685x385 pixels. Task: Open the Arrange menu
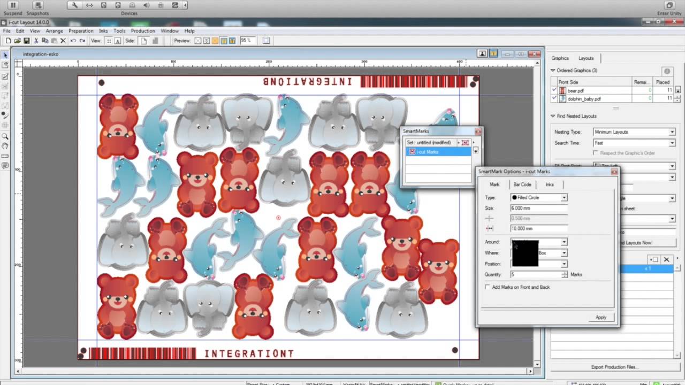54,31
